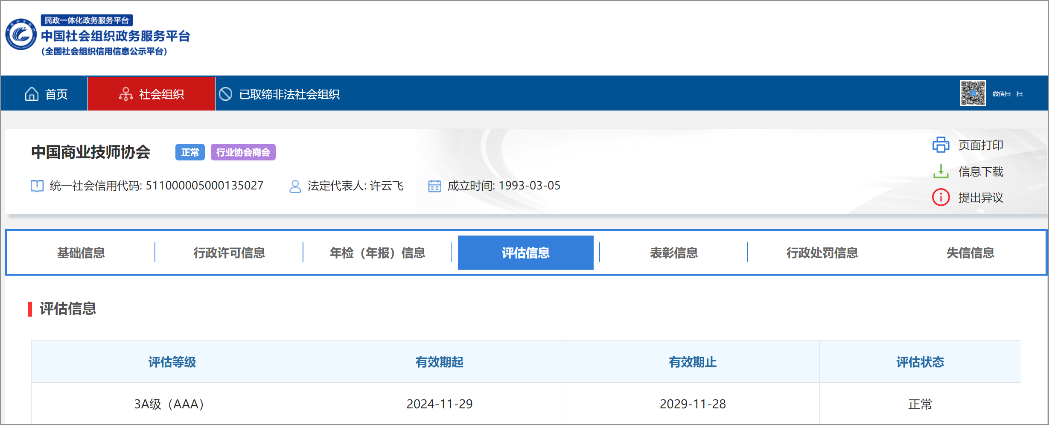Switch to the 基础信息 tab
1049x425 pixels.
point(81,253)
